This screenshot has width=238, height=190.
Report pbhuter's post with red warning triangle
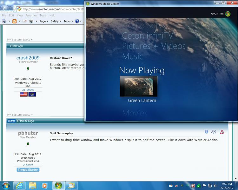click(222, 132)
